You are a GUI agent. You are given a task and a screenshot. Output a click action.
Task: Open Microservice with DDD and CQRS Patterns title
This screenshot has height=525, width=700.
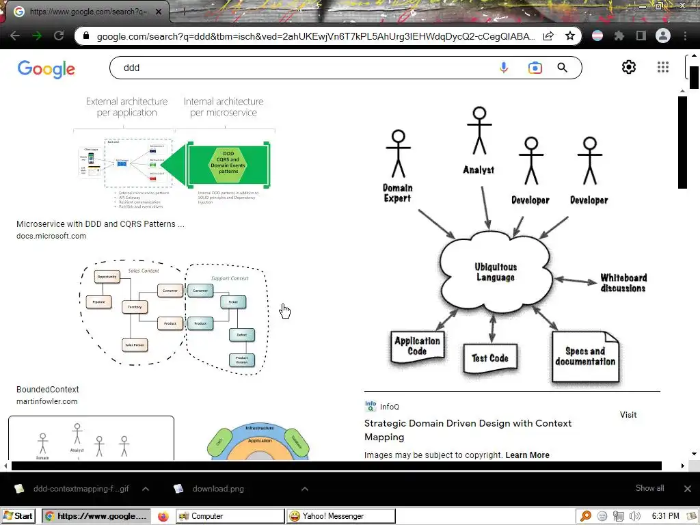pyautogui.click(x=100, y=224)
